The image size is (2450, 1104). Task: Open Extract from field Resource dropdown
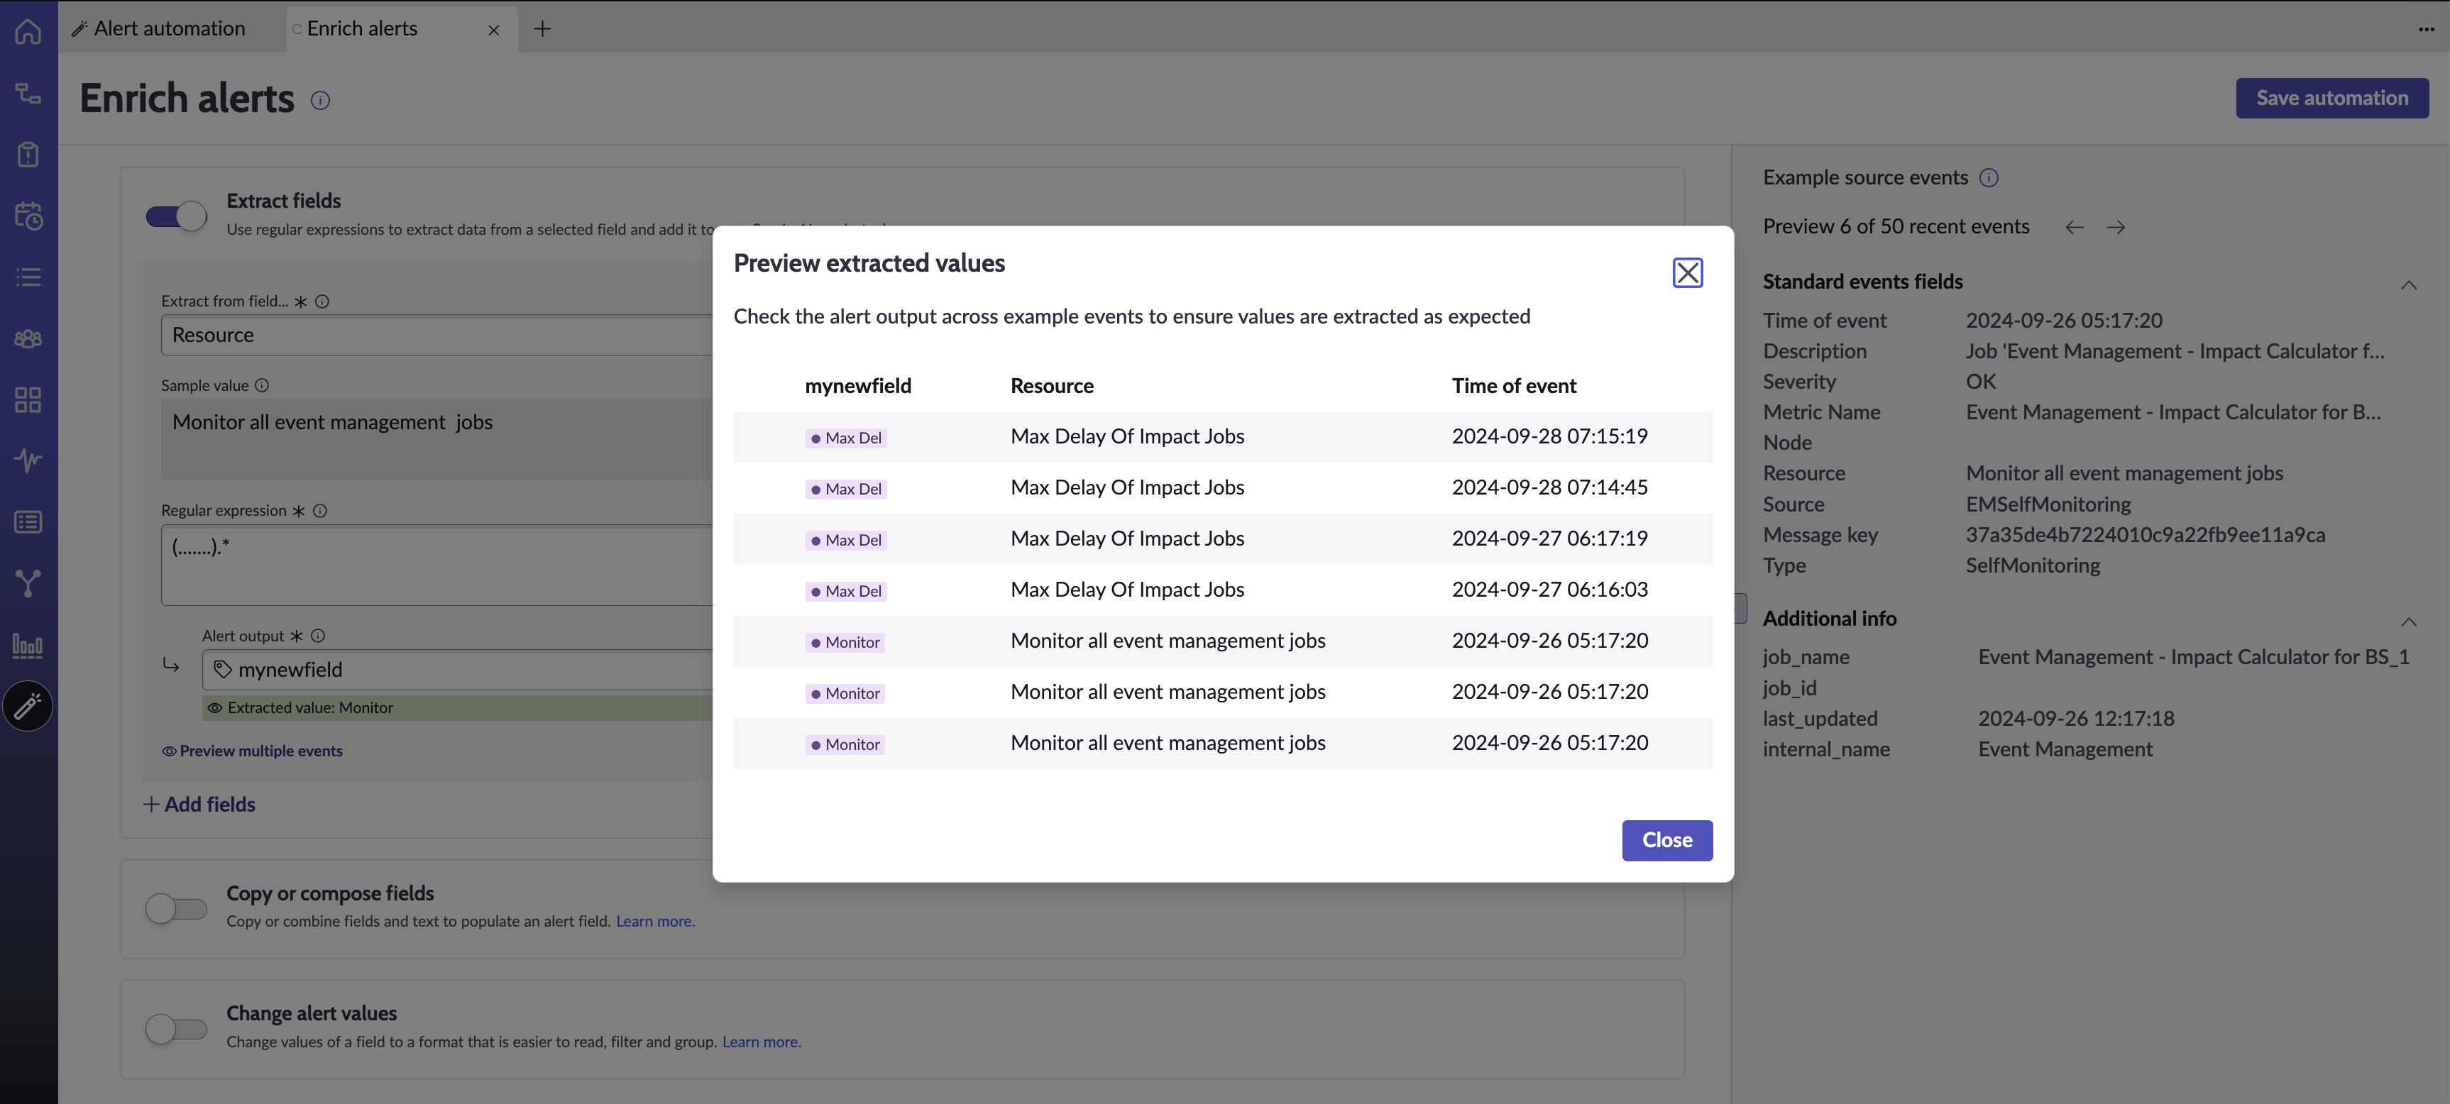click(x=437, y=335)
